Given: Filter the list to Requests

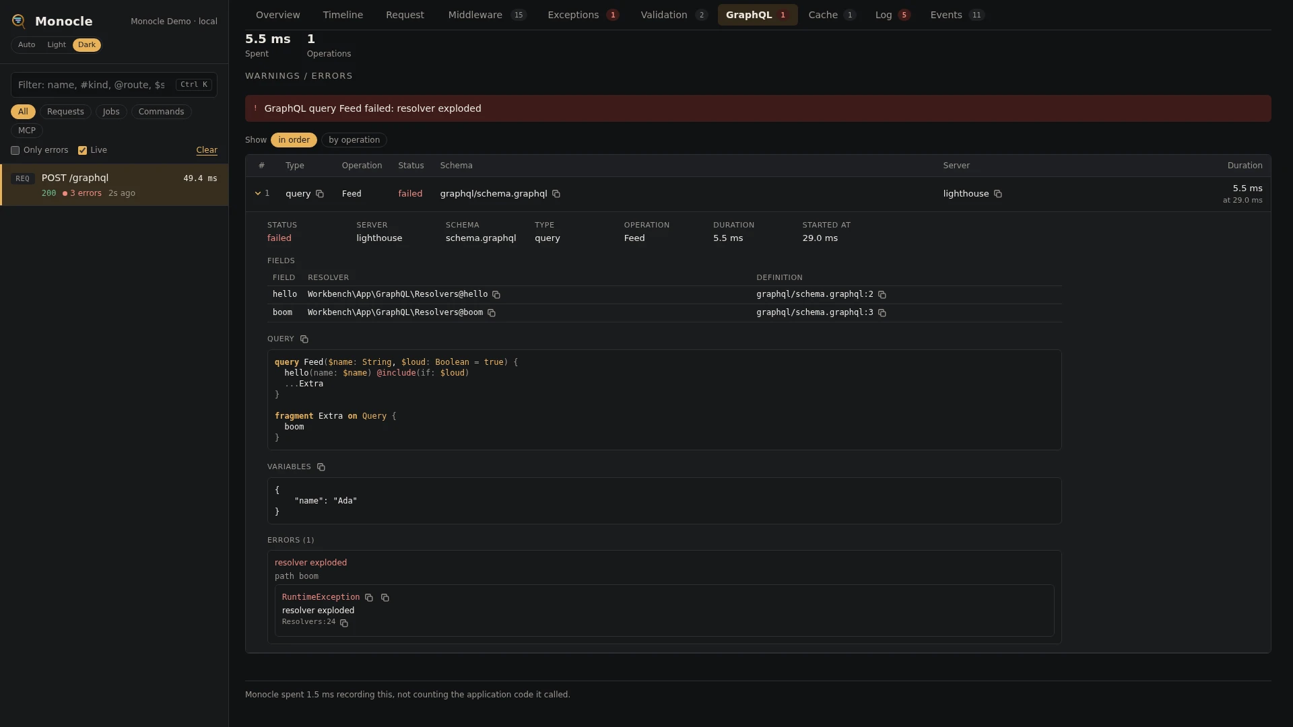Looking at the screenshot, I should (65, 112).
